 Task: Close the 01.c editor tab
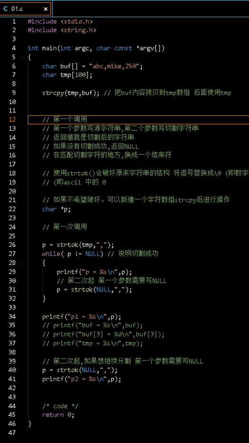[46, 9]
